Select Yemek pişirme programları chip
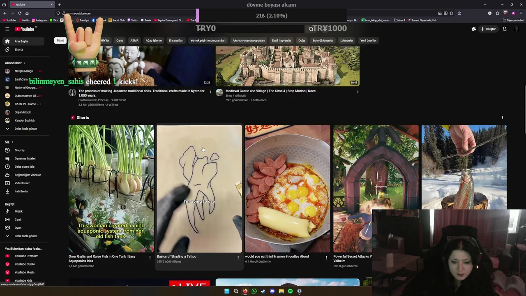 (x=208, y=40)
